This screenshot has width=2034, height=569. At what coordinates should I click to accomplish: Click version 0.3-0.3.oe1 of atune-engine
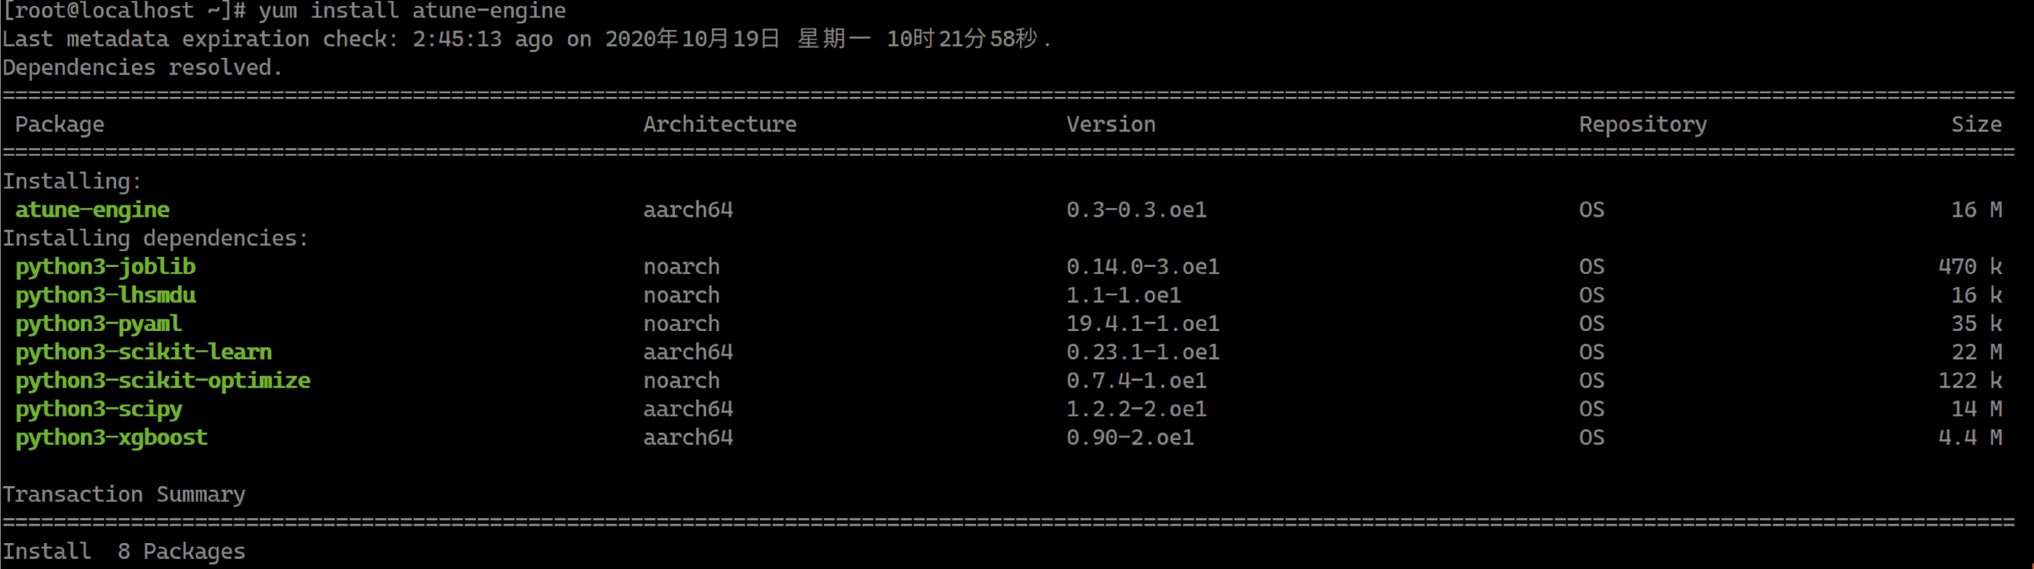(x=1135, y=210)
